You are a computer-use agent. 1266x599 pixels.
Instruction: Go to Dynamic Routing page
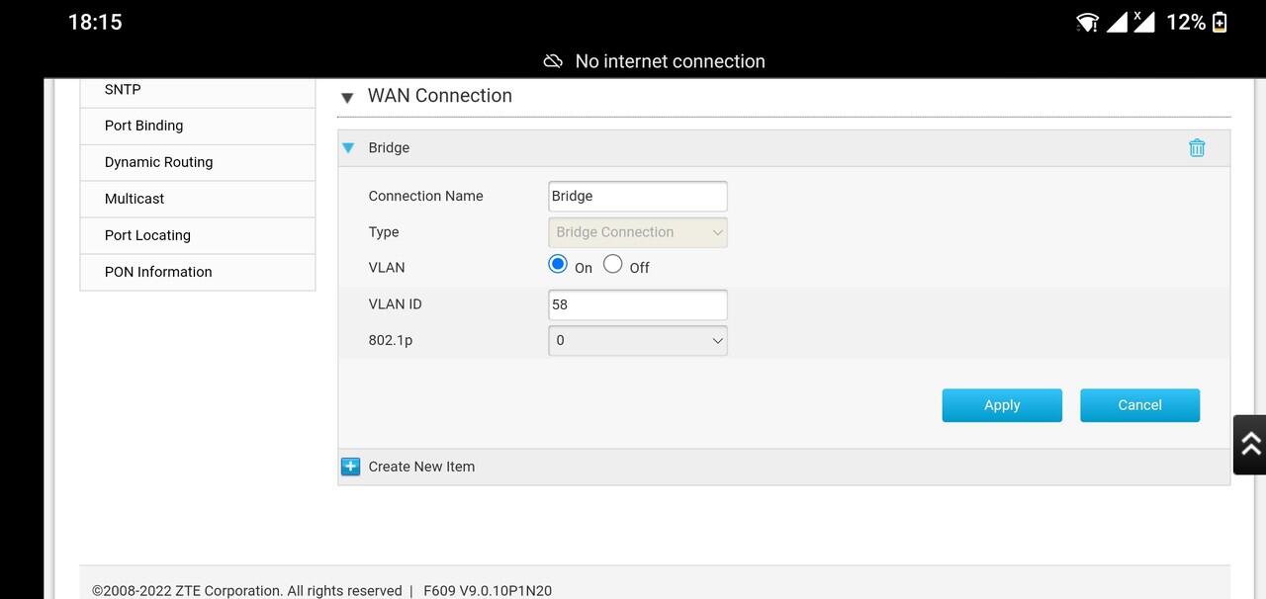pyautogui.click(x=159, y=162)
